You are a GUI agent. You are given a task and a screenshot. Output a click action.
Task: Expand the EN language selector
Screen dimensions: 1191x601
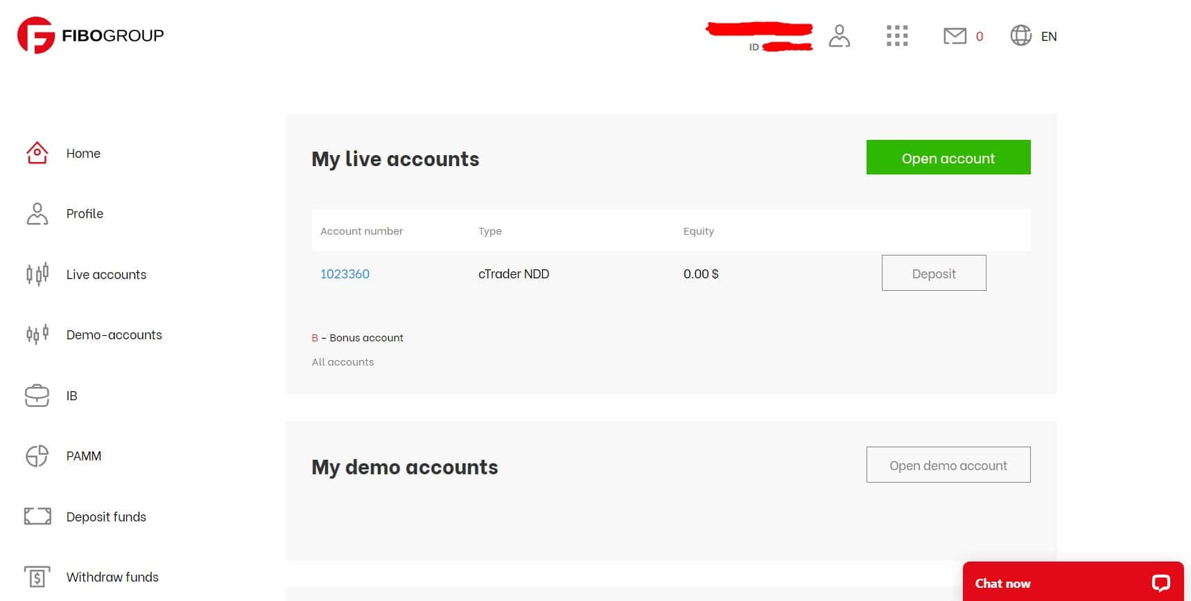click(1048, 37)
